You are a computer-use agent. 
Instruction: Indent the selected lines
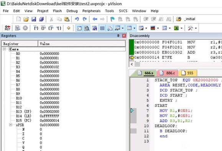click(x=146, y=19)
